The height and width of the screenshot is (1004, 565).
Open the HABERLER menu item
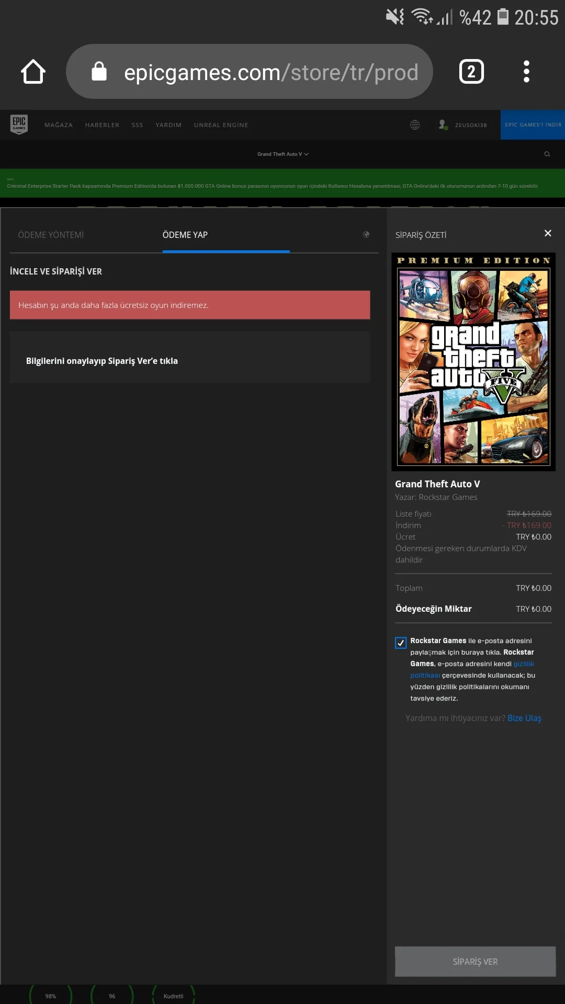pyautogui.click(x=102, y=125)
